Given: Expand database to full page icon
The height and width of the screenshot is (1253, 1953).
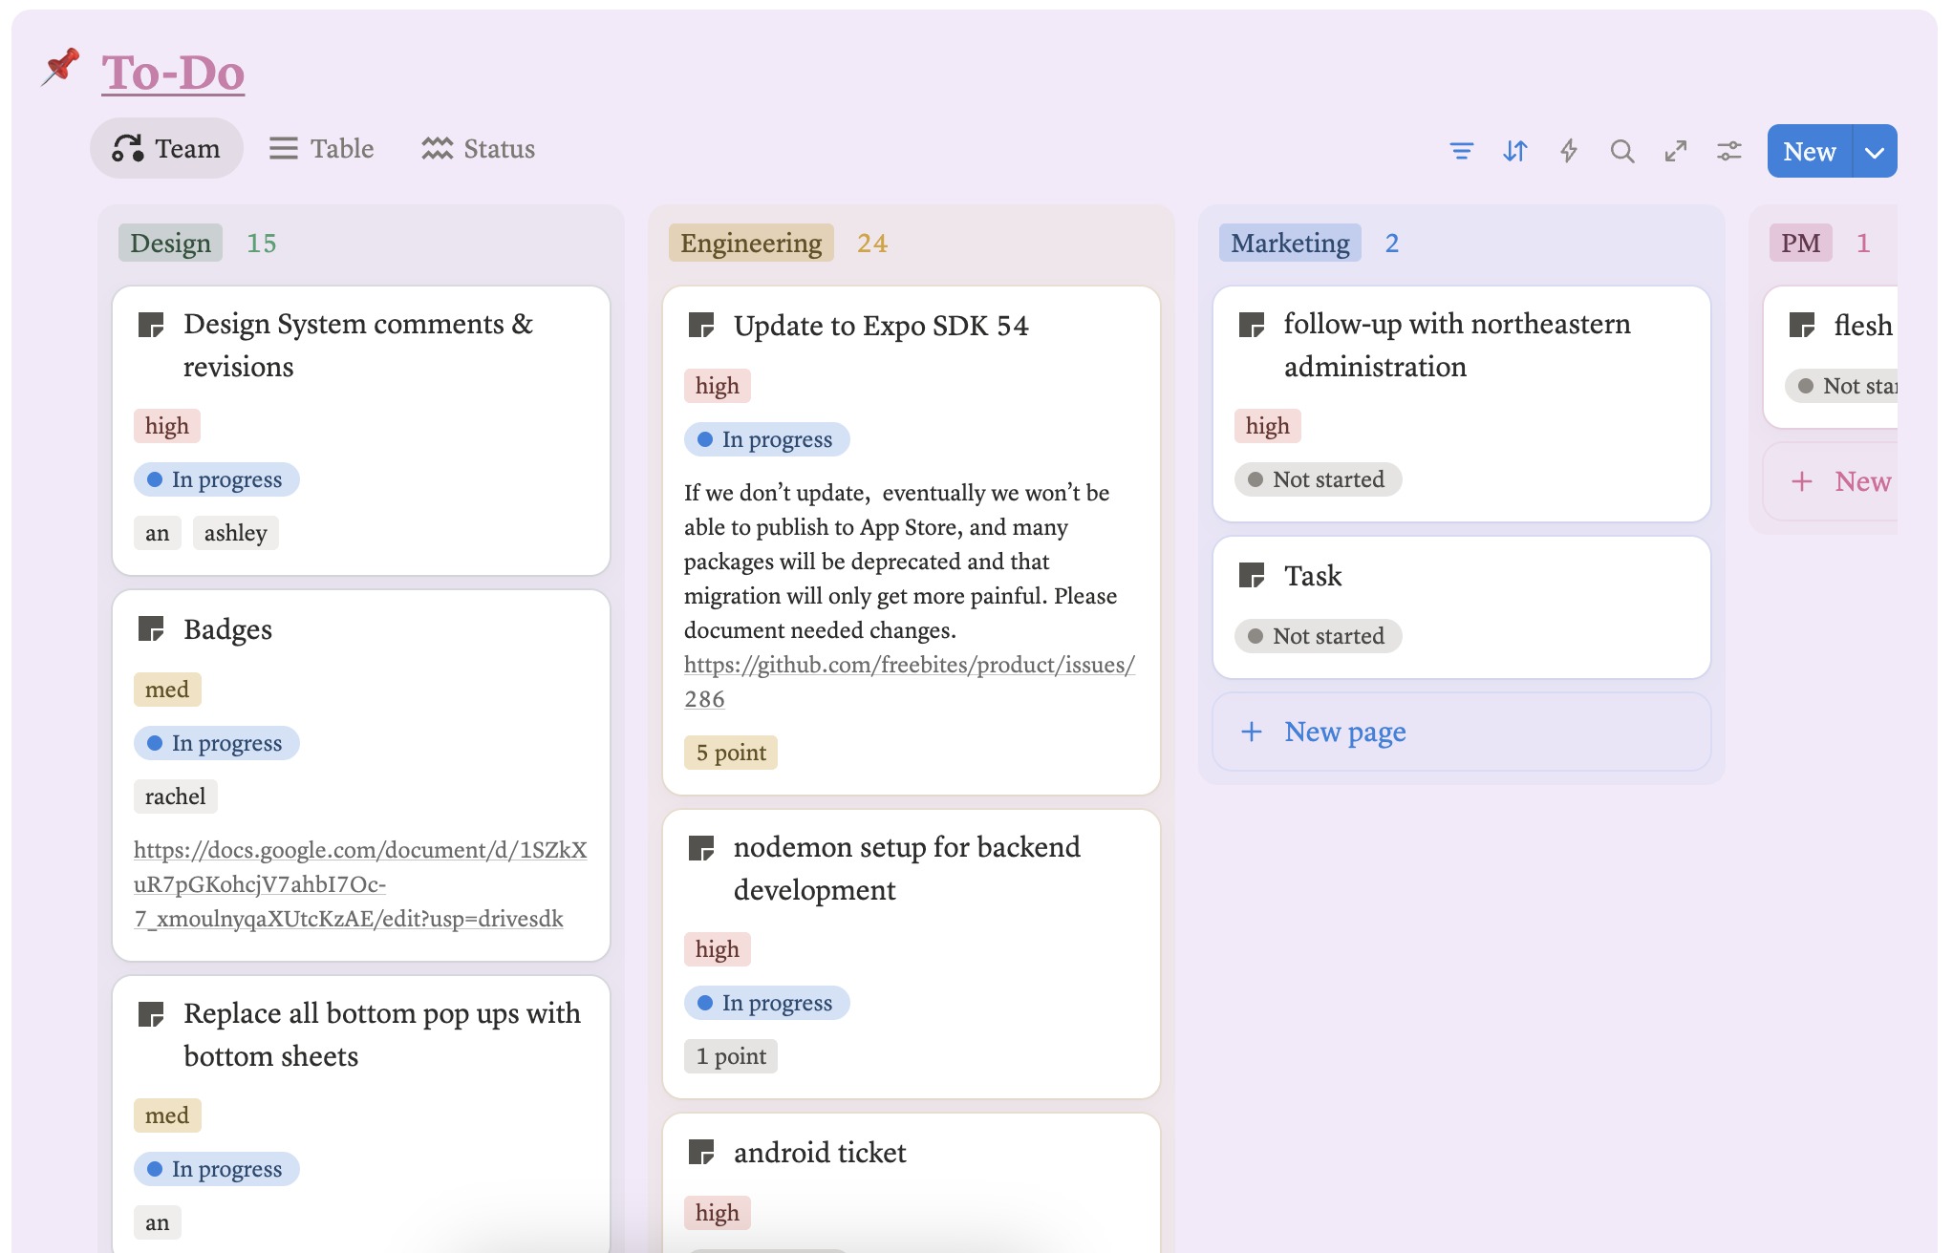Looking at the screenshot, I should pos(1675,151).
